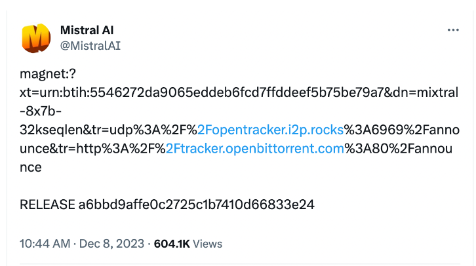Click the 10:44 AM timestamp
The image size is (476, 266).
point(45,244)
